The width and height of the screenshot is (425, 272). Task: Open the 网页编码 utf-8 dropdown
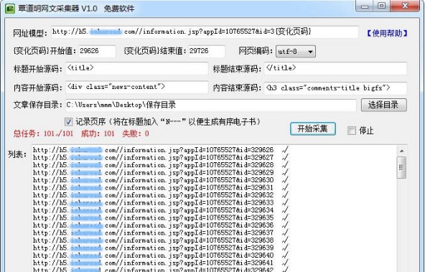[x=296, y=51]
